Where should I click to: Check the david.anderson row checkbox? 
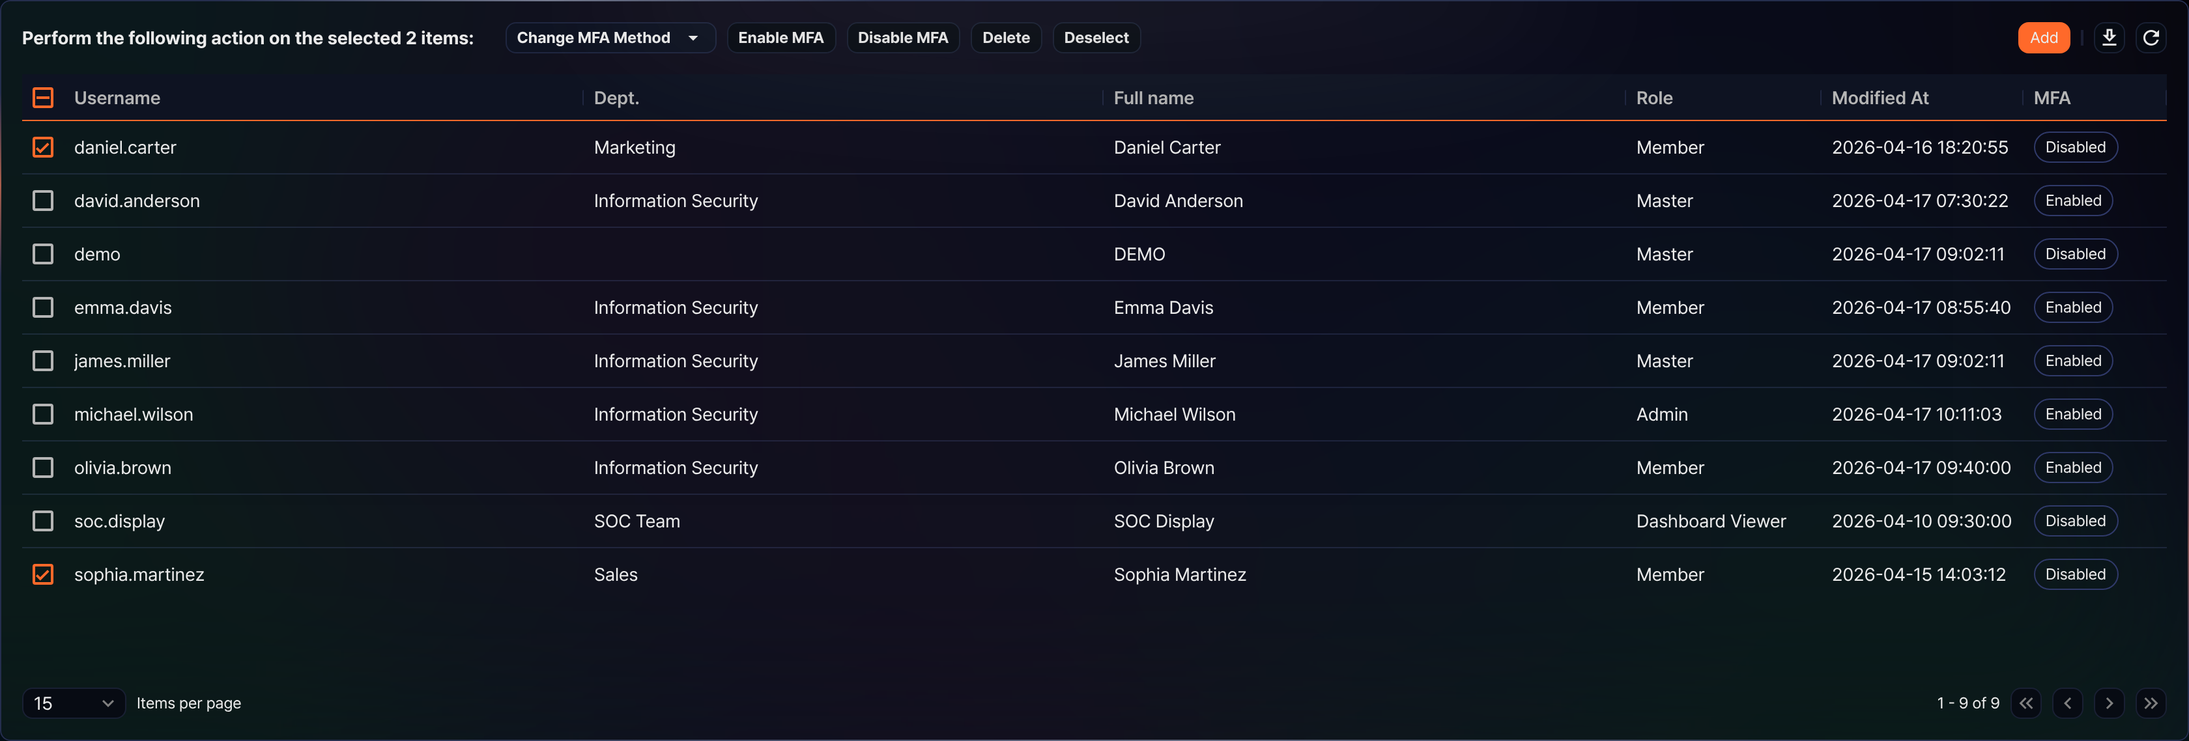coord(42,201)
